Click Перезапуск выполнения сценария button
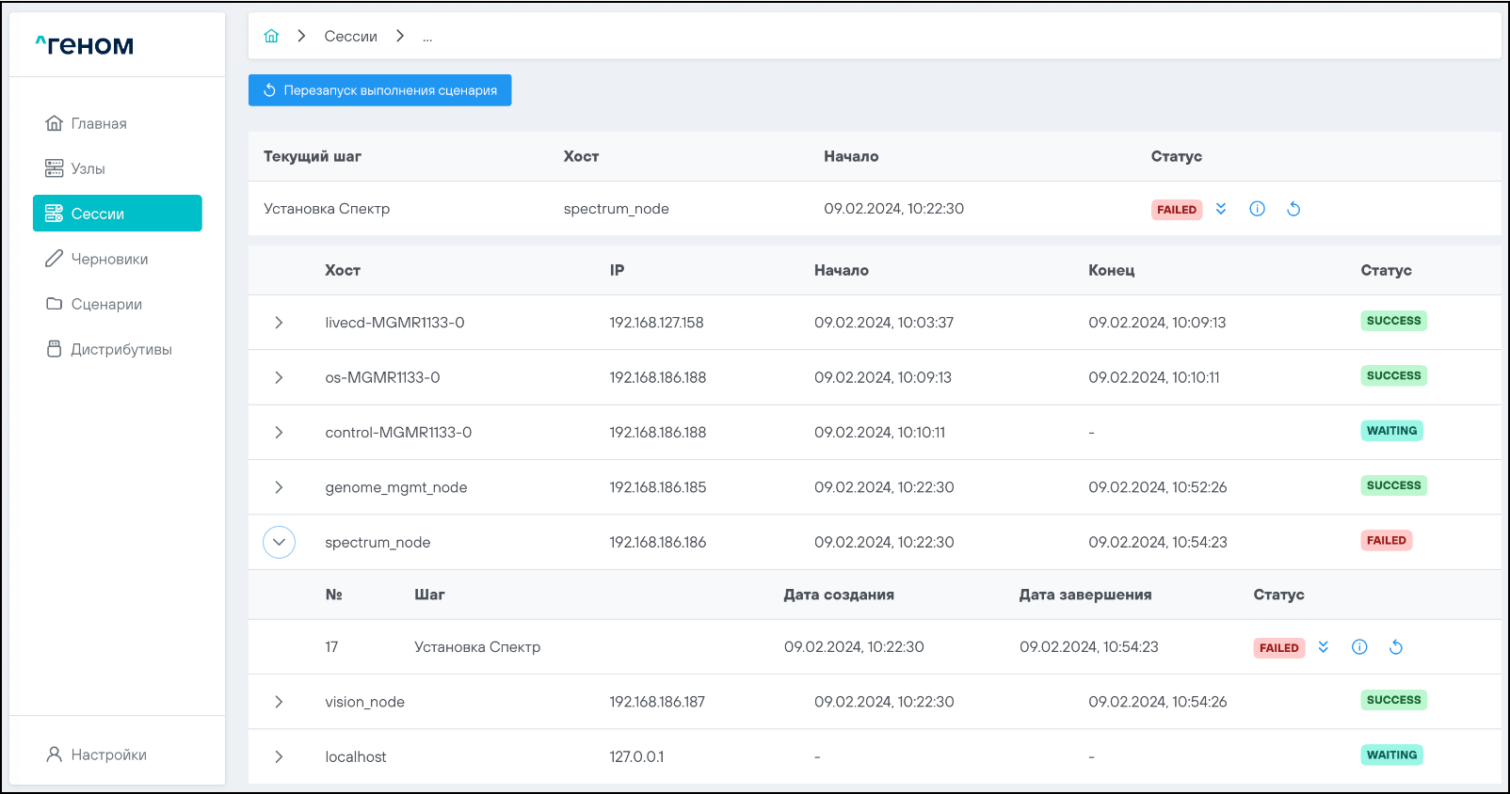Screen dimensions: 1510x794 tap(379, 90)
